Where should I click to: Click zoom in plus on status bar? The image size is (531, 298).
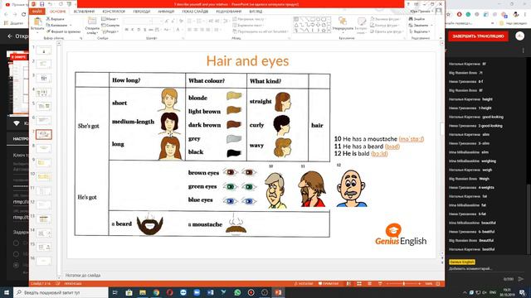(x=420, y=284)
